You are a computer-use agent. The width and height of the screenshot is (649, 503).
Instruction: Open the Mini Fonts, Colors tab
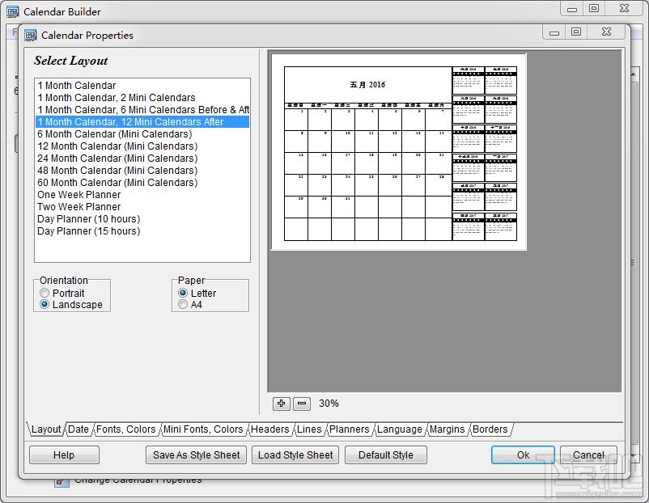click(204, 429)
